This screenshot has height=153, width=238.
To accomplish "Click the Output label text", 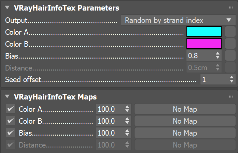I will click(16, 20).
